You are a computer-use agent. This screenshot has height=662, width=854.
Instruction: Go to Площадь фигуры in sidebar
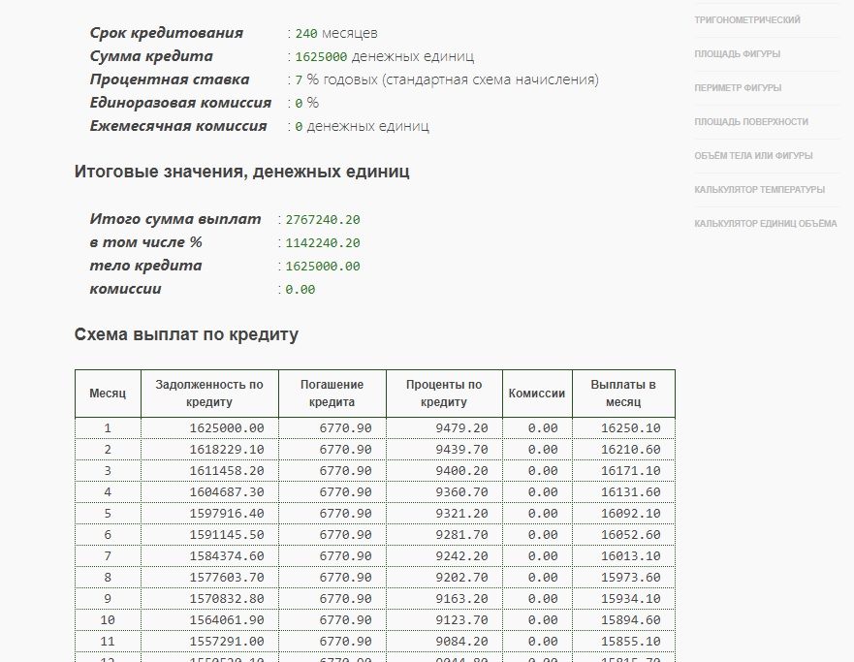[x=737, y=54]
